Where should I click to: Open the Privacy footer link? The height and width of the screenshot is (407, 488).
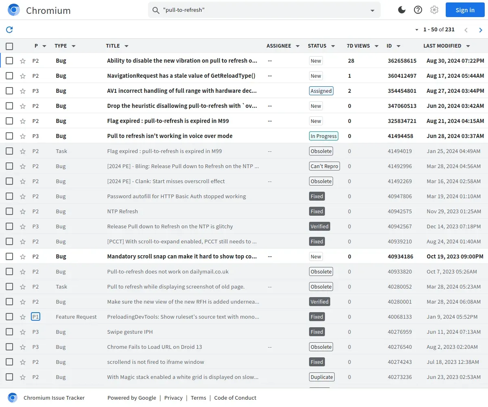173,398
